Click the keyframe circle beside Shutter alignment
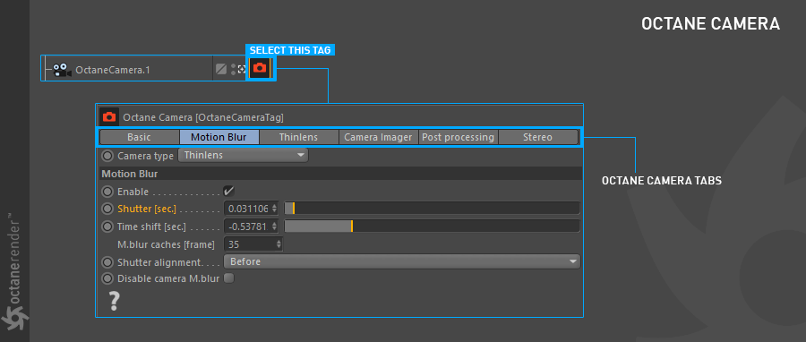This screenshot has width=806, height=342. click(107, 262)
